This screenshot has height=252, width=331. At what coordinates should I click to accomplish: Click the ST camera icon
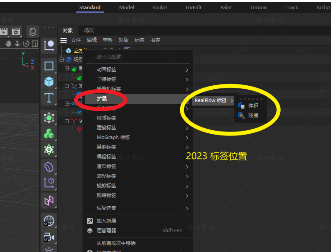click(x=49, y=237)
